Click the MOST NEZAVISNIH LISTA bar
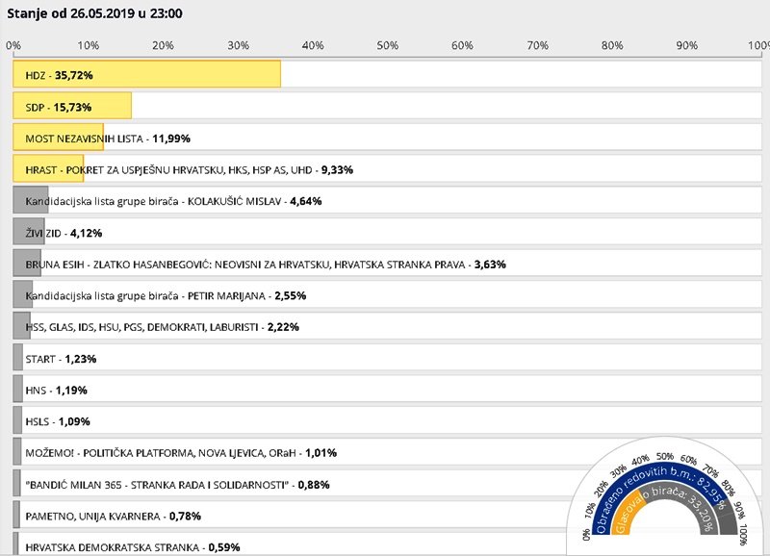 coord(58,138)
